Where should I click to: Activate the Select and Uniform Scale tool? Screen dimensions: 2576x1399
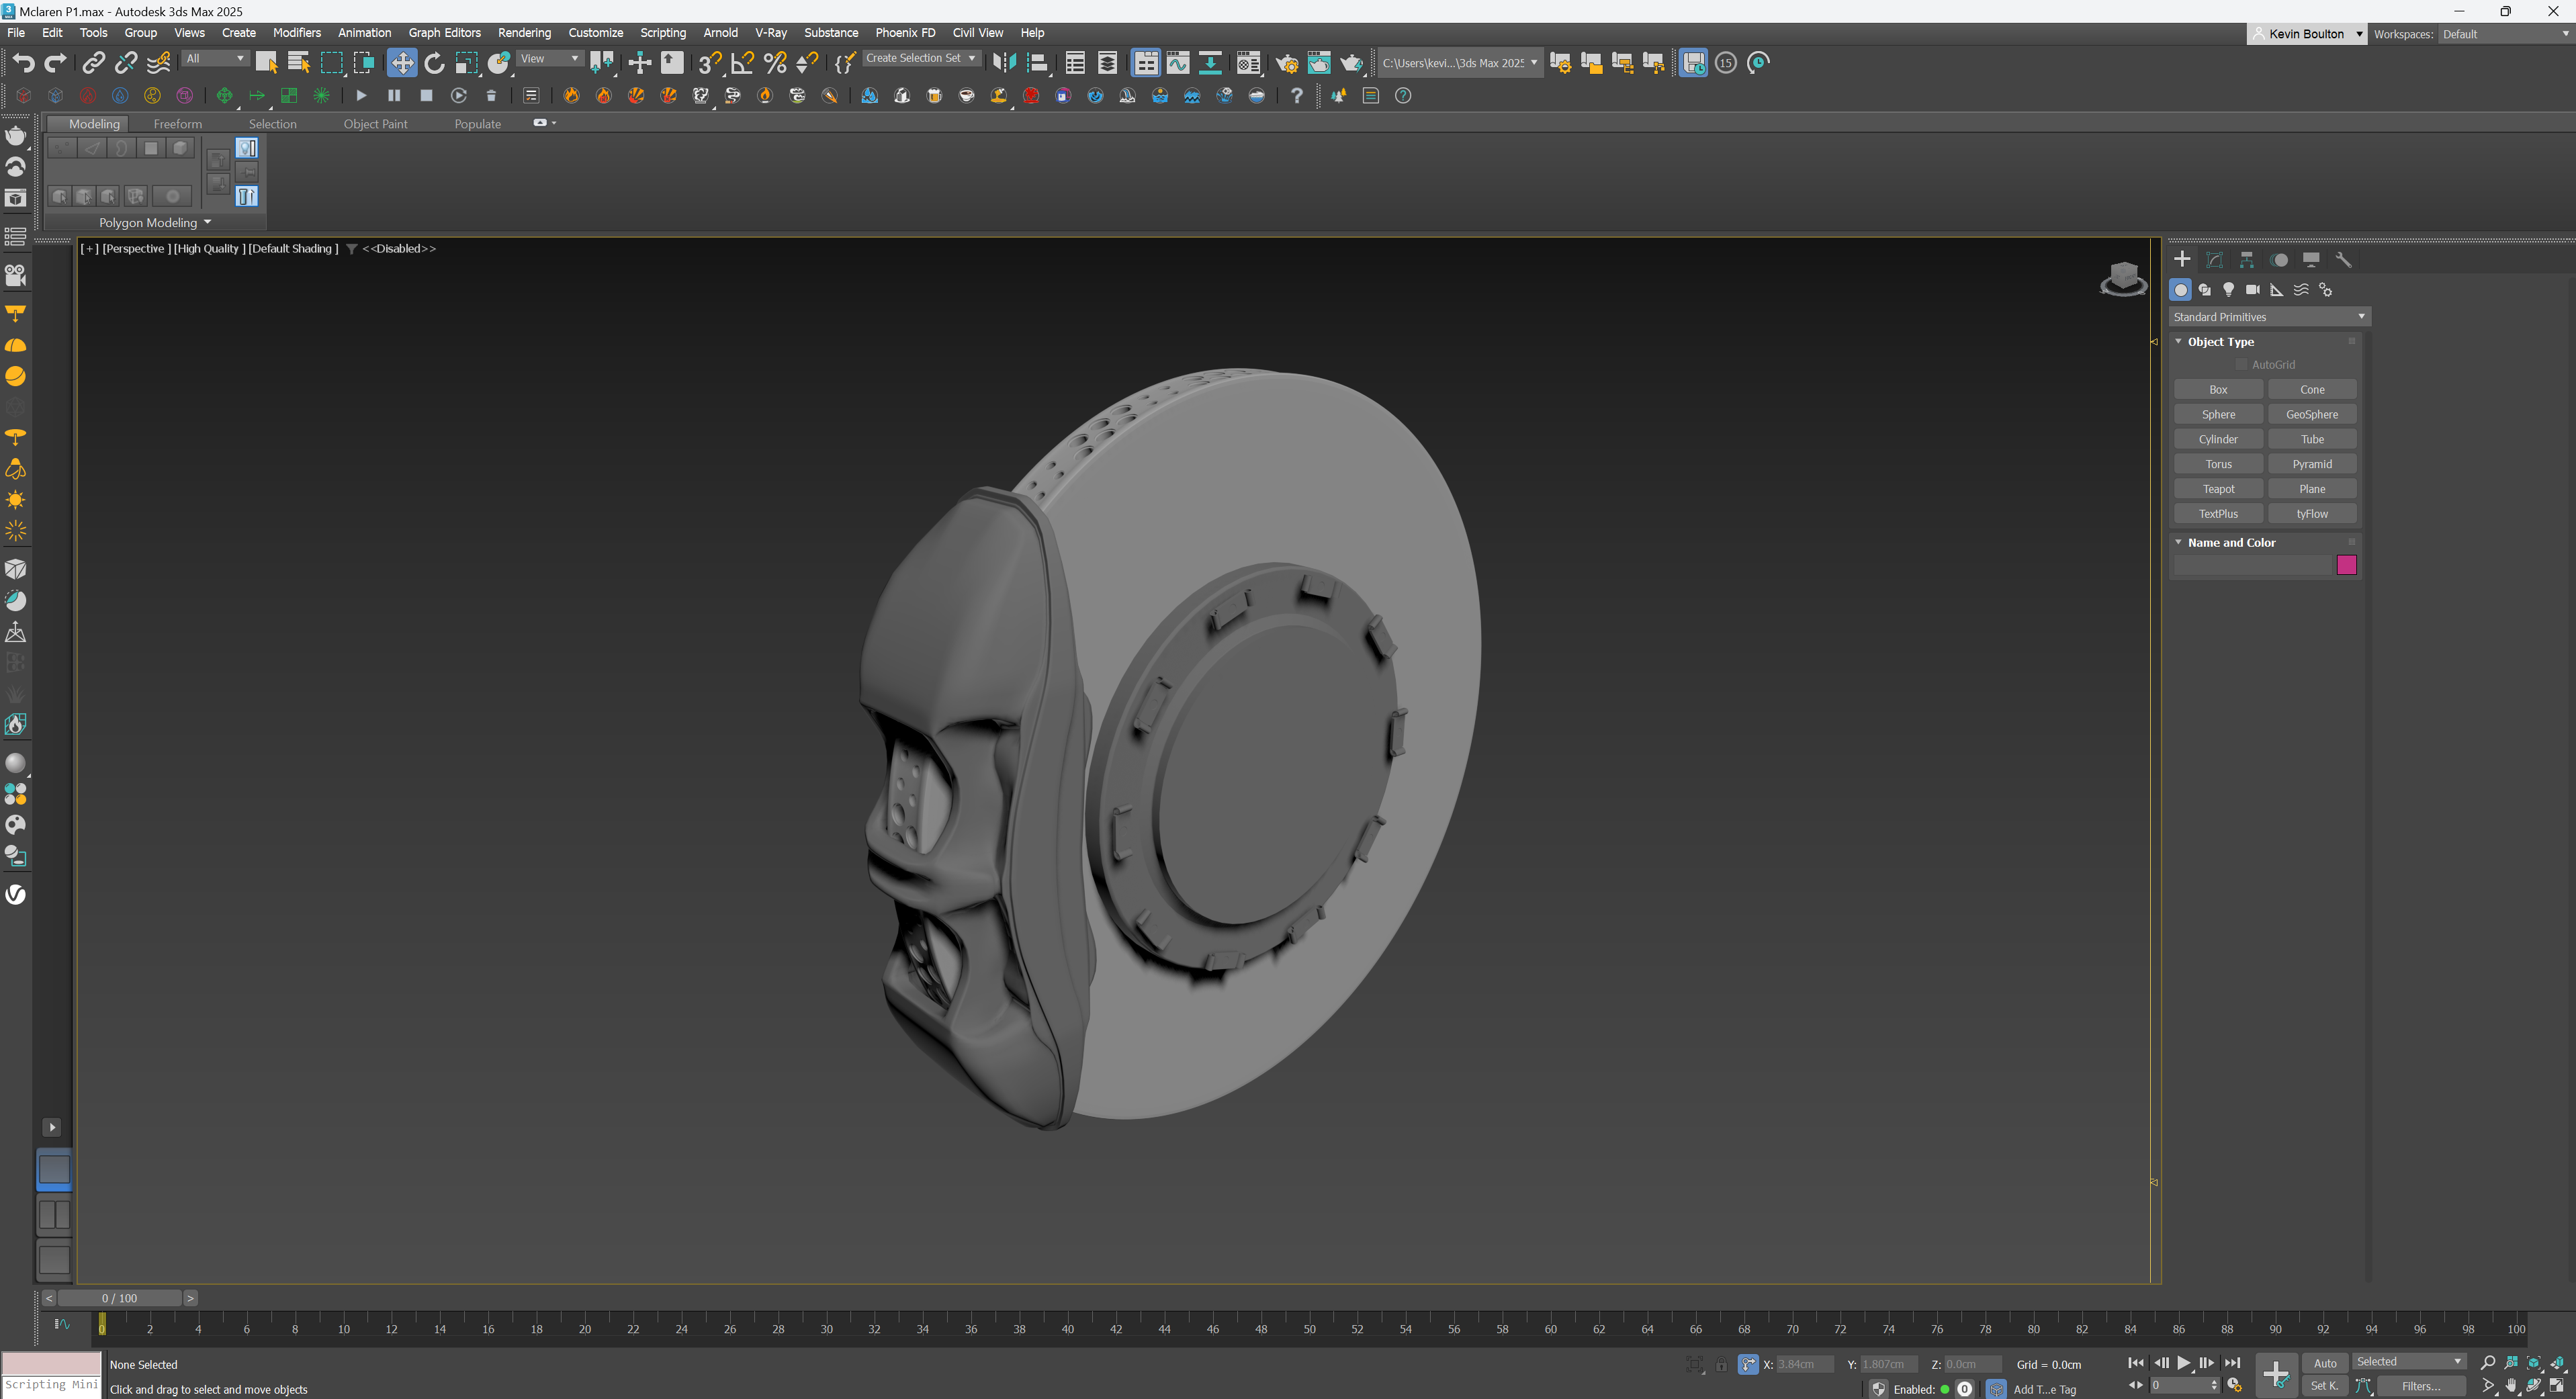click(x=467, y=63)
